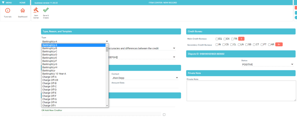Go to the Dashboard home icon
This screenshot has height=120, width=297.
[x=23, y=11]
